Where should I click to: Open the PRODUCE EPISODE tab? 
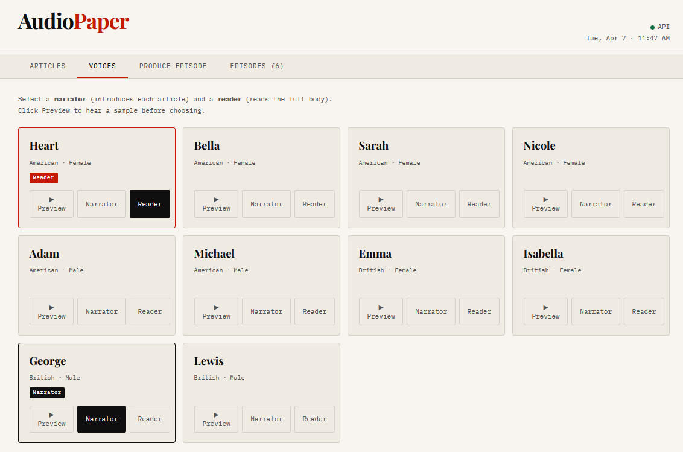[173, 66]
